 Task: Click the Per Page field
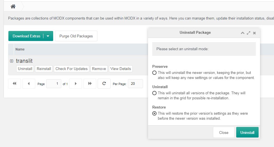(x=135, y=84)
